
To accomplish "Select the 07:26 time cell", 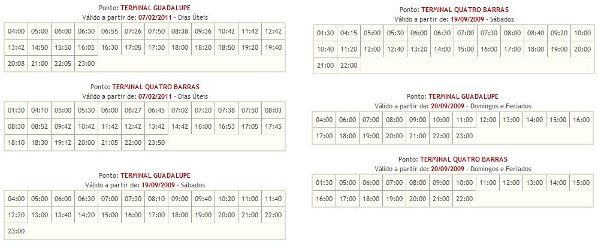I will pyautogui.click(x=133, y=31).
